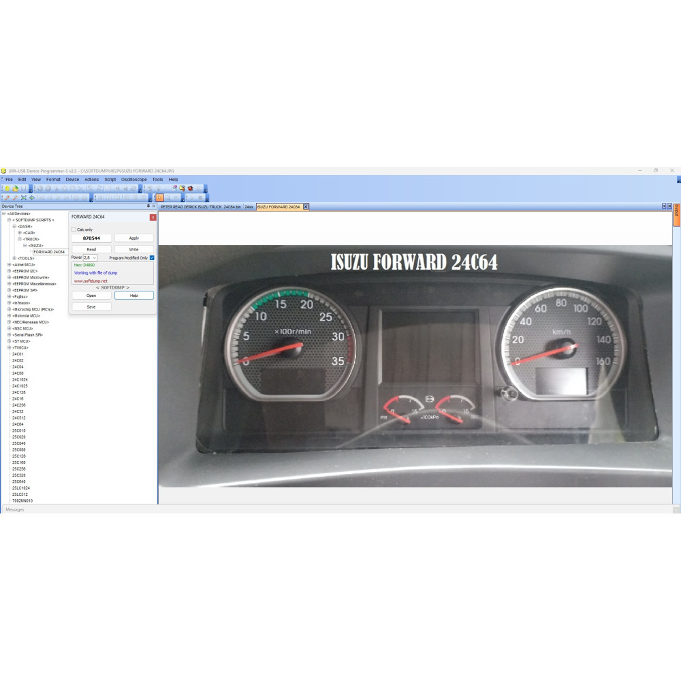This screenshot has height=681, width=681.
Task: Click the 870544 mileage value field
Action: tap(91, 238)
